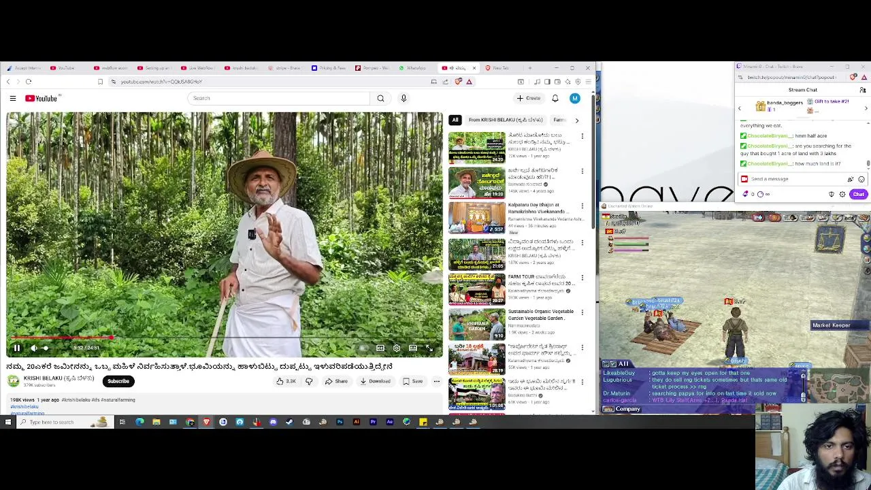This screenshot has height=490, width=871.
Task: Switch the player to theater mode
Action: [412, 348]
